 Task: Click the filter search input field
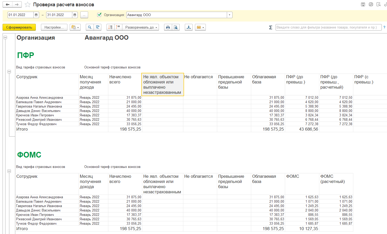click(x=328, y=27)
